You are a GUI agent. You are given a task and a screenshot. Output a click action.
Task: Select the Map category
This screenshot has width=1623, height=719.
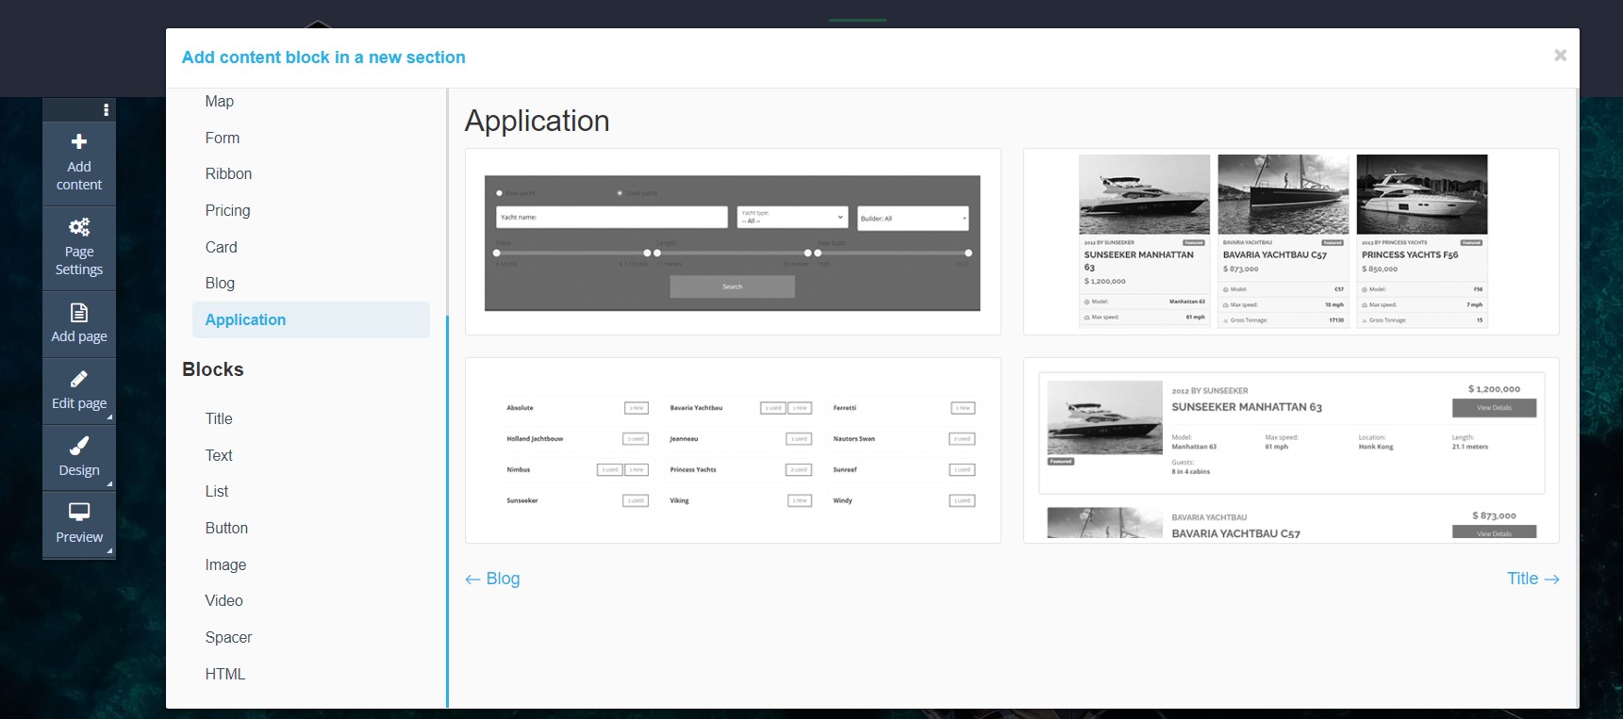click(x=220, y=101)
